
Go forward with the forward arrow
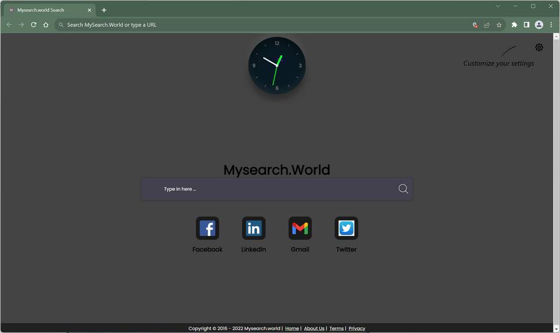[x=21, y=24]
